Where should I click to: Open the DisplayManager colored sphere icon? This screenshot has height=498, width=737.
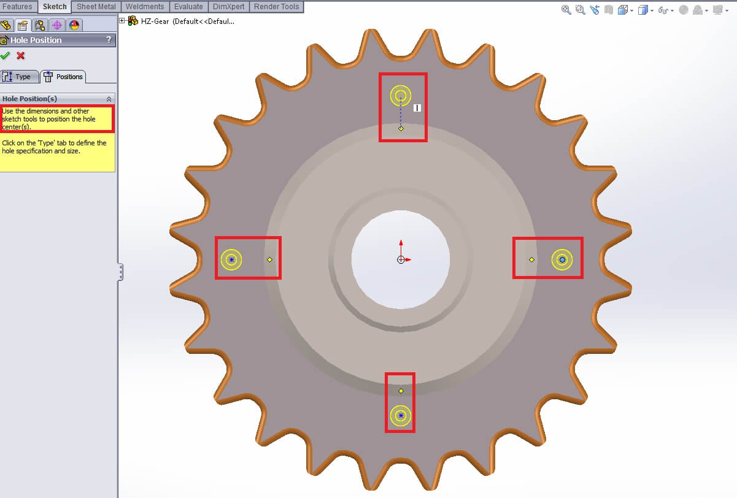[x=74, y=26]
